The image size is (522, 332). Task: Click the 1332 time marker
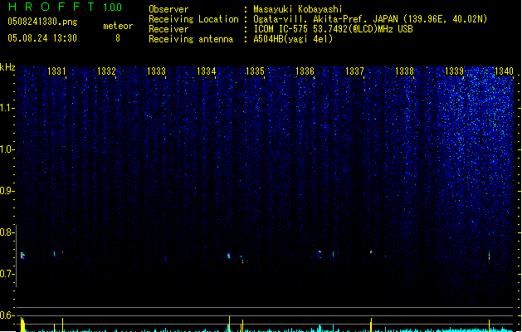106,71
